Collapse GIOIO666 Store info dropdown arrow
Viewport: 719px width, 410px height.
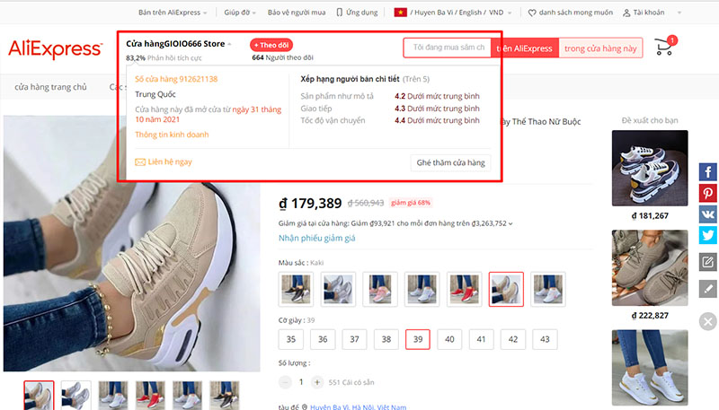(x=229, y=44)
